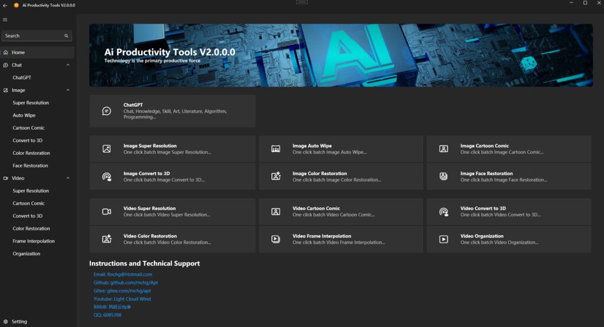Image resolution: width=604 pixels, height=327 pixels.
Task: Click the Image Auto Wipe tile icon
Action: point(275,149)
